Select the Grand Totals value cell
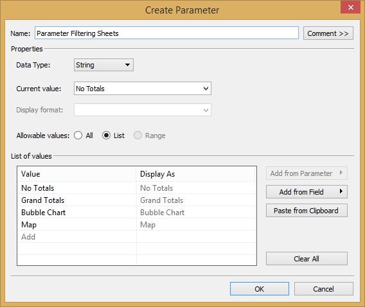 click(77, 200)
